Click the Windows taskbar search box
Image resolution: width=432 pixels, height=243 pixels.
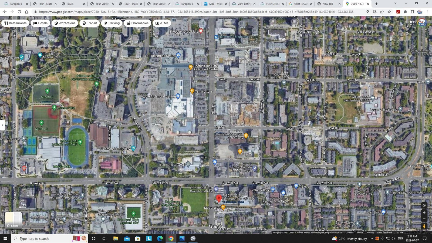[50, 238]
